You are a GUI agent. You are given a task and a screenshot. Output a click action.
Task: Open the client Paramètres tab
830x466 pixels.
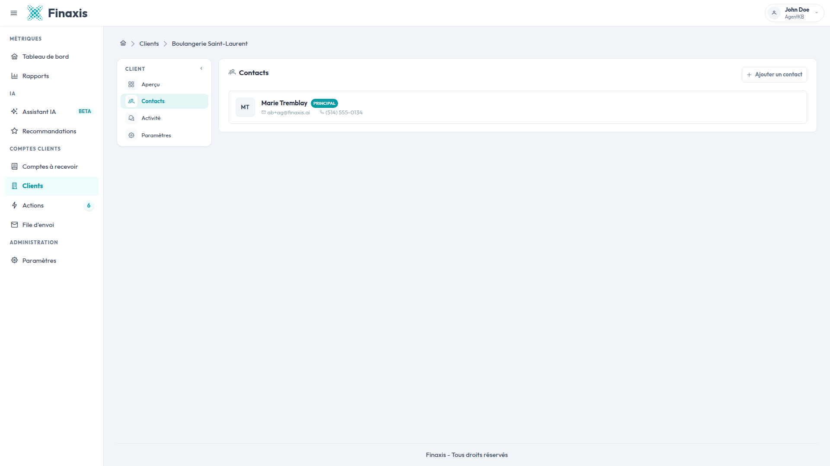point(164,135)
